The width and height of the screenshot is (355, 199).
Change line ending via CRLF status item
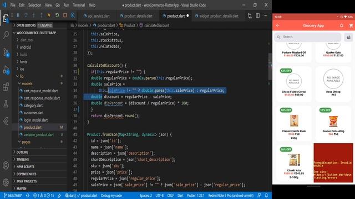click(170, 196)
